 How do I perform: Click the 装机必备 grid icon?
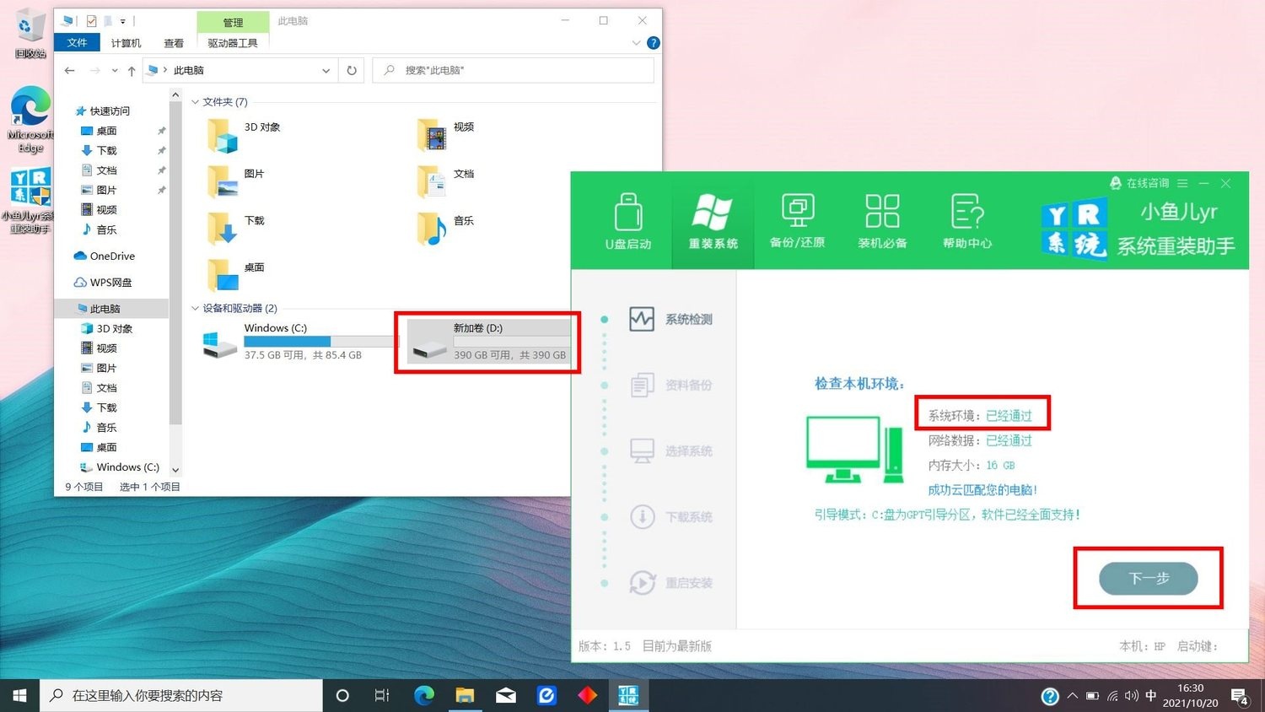coord(882,211)
